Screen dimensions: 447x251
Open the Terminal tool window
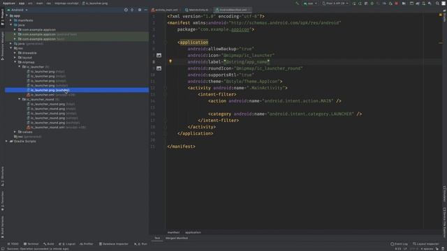click(x=31, y=244)
